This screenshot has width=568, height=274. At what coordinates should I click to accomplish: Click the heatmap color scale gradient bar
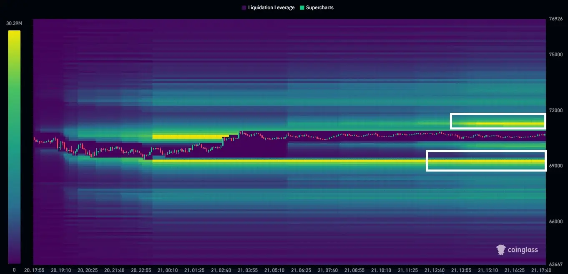(14, 147)
